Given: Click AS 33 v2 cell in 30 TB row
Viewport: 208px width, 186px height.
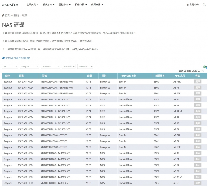Looking at the screenshot, I should (x=178, y=112).
